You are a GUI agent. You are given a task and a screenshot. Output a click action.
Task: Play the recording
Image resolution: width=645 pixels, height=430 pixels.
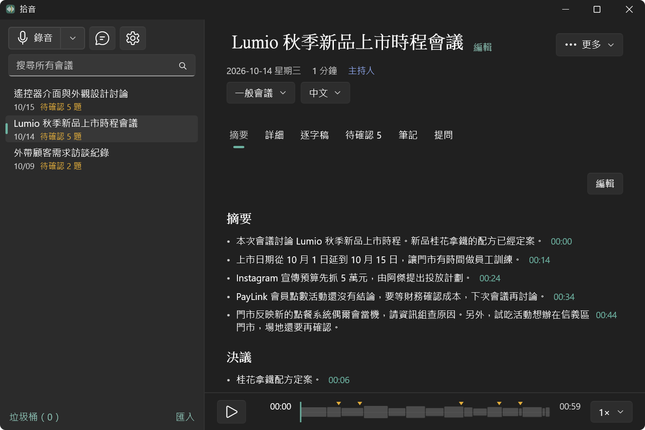pos(232,412)
